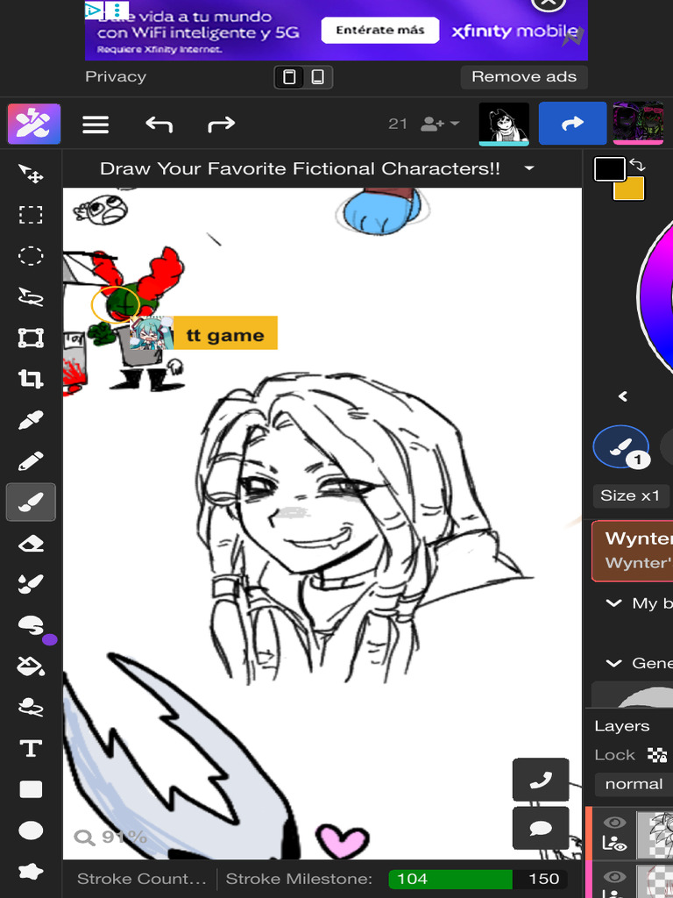Image resolution: width=673 pixels, height=898 pixels.
Task: Select the top layer thumbnail
Action: [x=656, y=834]
